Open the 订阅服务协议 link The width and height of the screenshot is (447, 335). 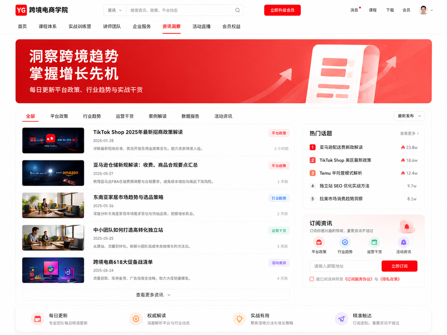click(x=359, y=279)
